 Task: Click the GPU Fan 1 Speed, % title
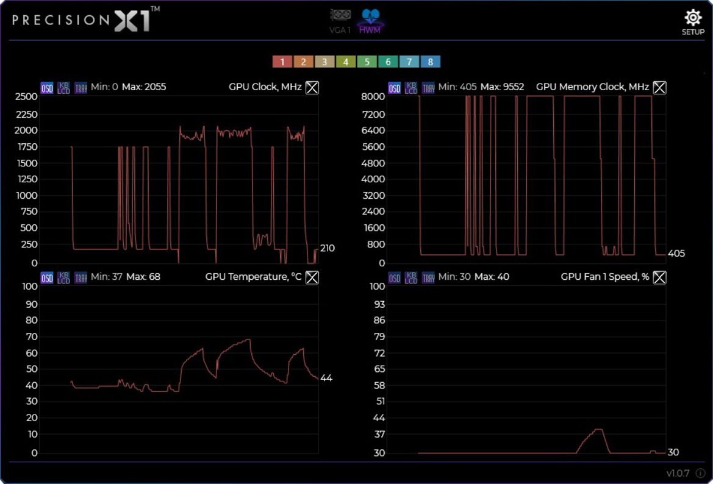coord(605,277)
